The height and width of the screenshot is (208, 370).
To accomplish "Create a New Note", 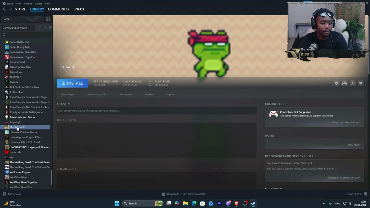I will [x=354, y=145].
